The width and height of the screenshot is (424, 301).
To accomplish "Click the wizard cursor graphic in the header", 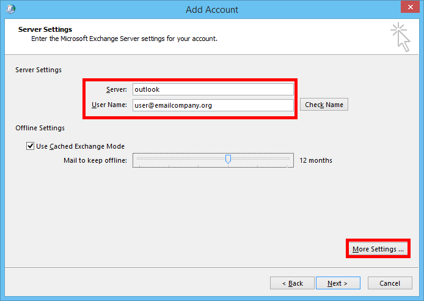I will (400, 37).
